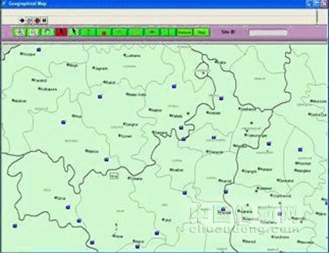
Task: Click the black diamond icon in upper strip
Action: pyautogui.click(x=22, y=20)
